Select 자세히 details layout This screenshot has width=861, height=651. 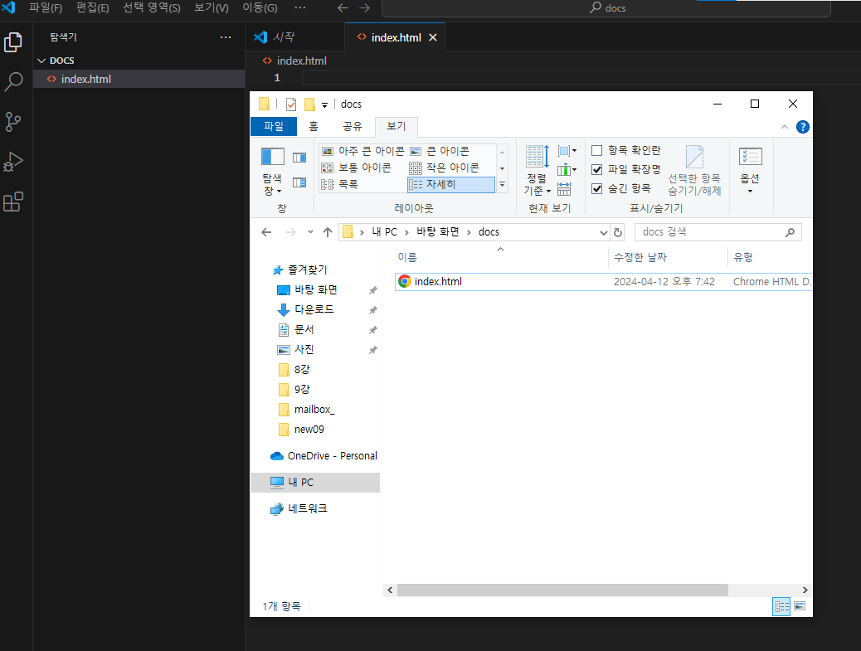click(x=450, y=184)
